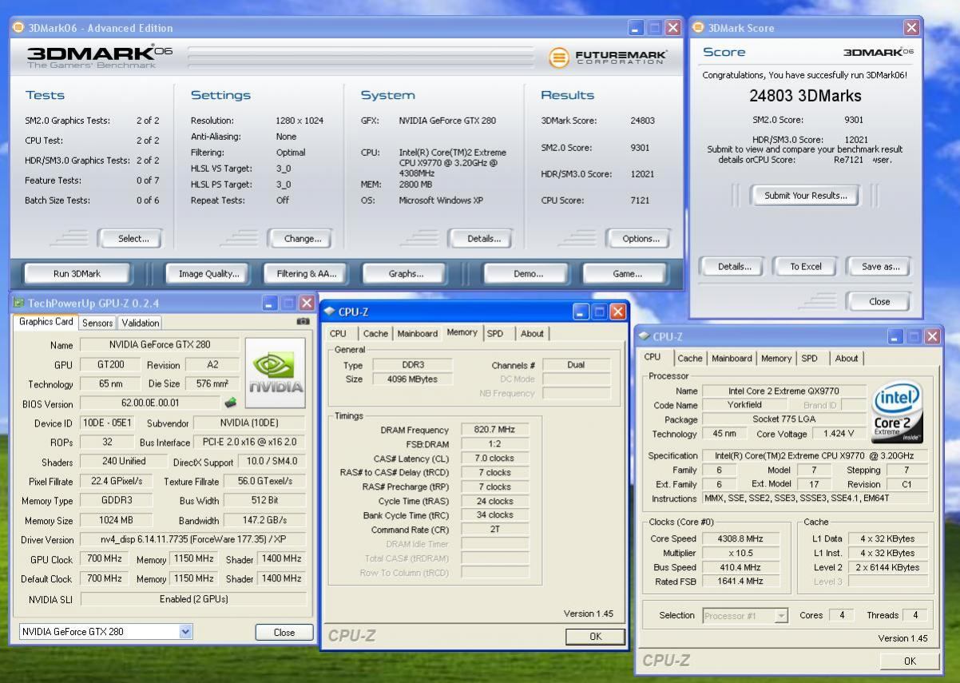Screen dimensions: 960x683
Task: Click the BIOS save chip icon in GPU-Z
Action: [x=230, y=403]
